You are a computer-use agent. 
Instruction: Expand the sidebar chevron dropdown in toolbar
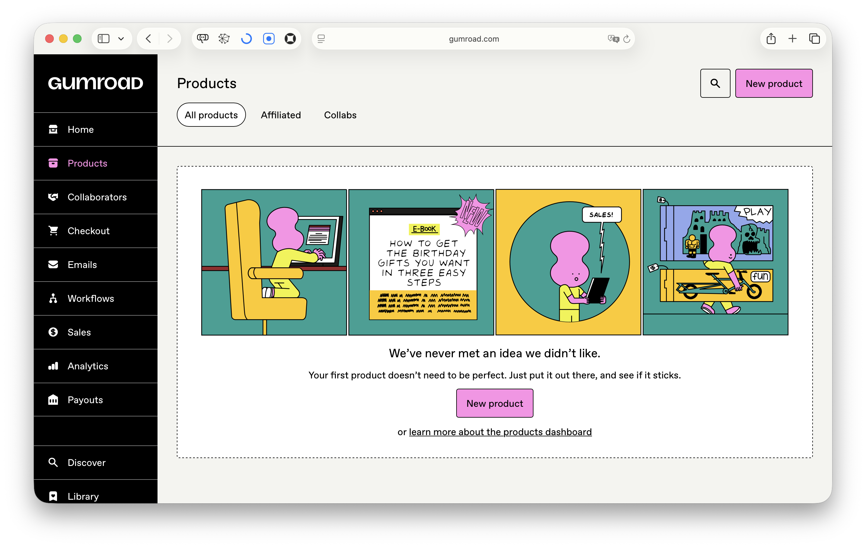[121, 39]
